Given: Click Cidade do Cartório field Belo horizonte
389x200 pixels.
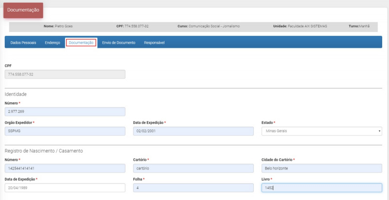Looking at the screenshot, I should coord(321,169).
